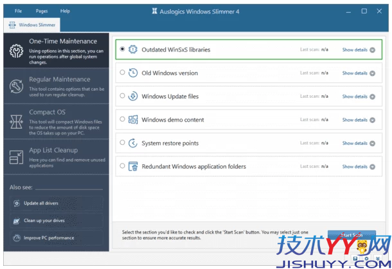Click the Update all drivers button
392x269 pixels.
coord(57,203)
